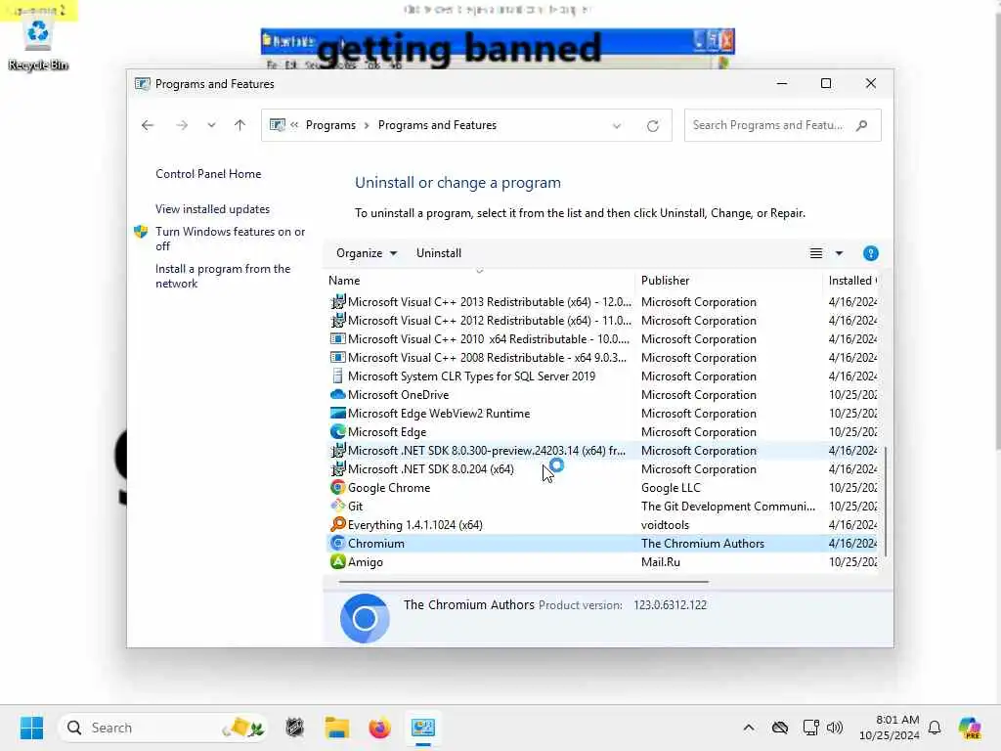Sort by the Name column header
Viewport: 1001px width, 751px height.
344,281
